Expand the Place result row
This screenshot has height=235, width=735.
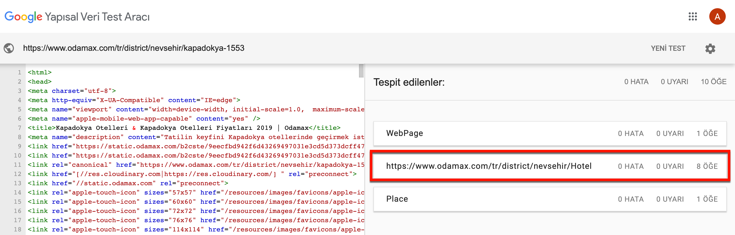point(550,199)
